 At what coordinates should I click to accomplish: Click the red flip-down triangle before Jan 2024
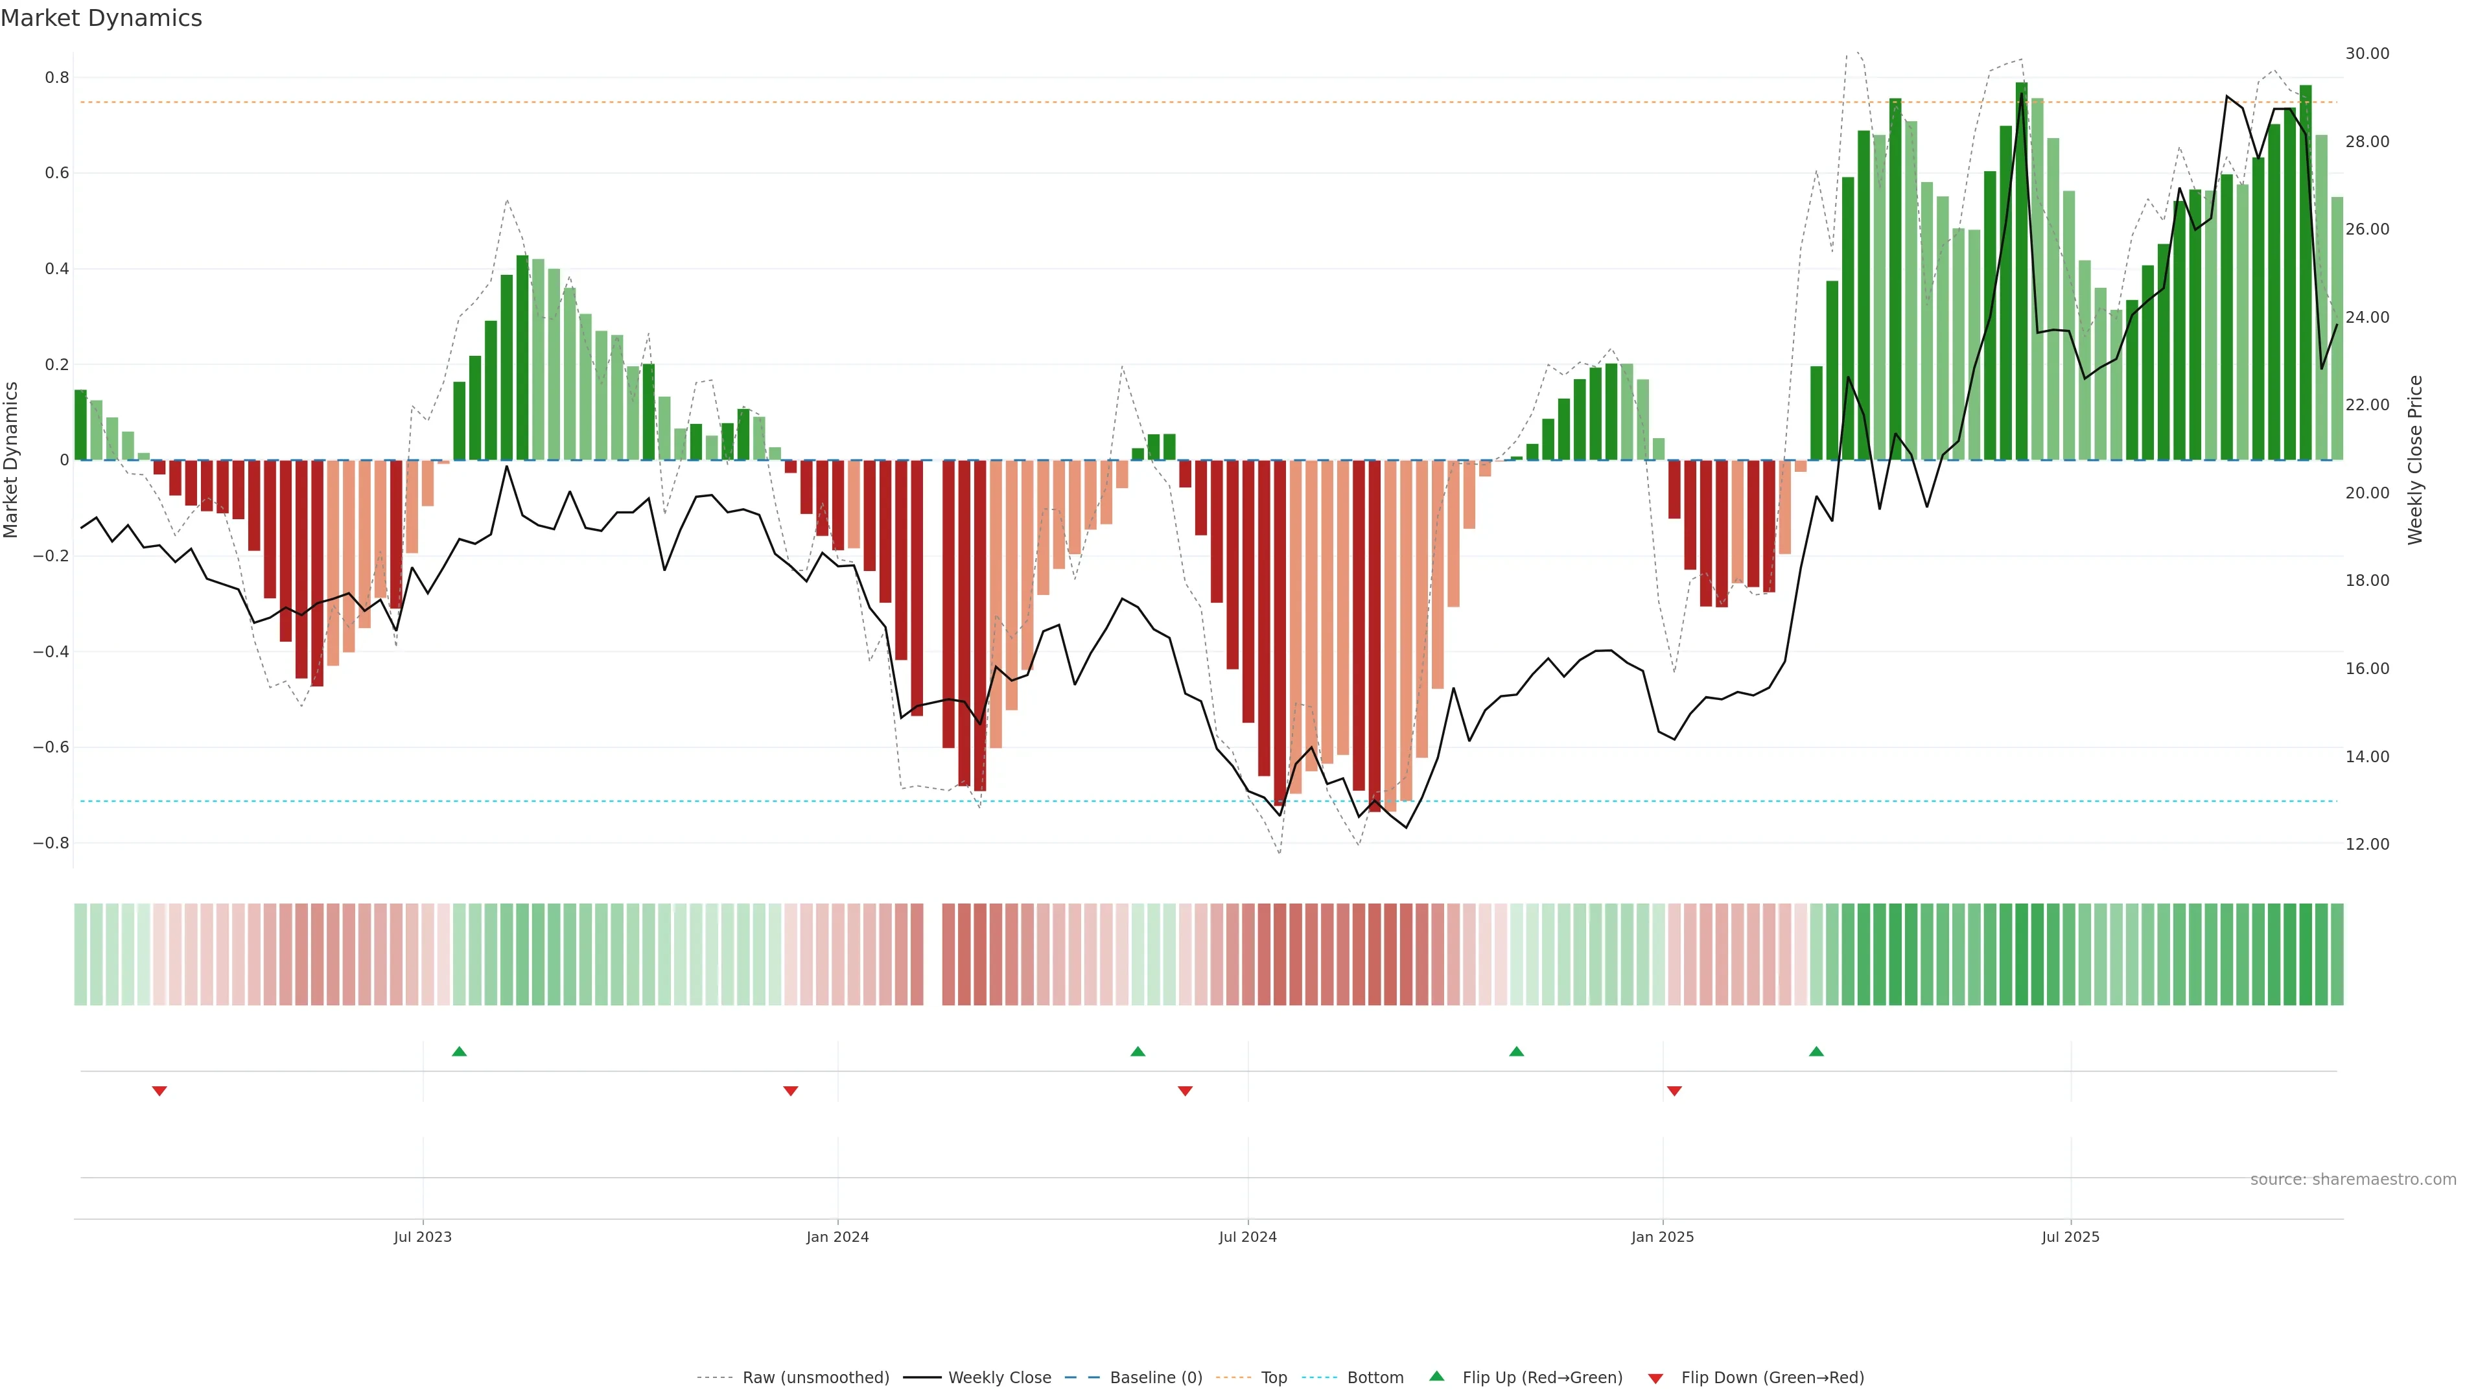click(790, 1091)
